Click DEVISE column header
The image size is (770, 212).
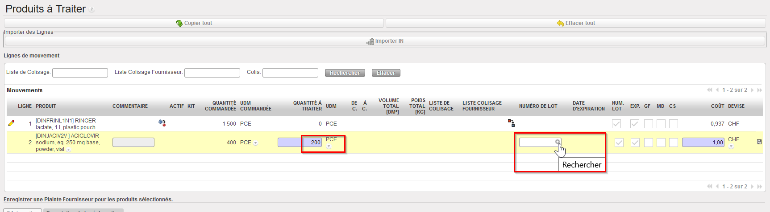(x=737, y=106)
